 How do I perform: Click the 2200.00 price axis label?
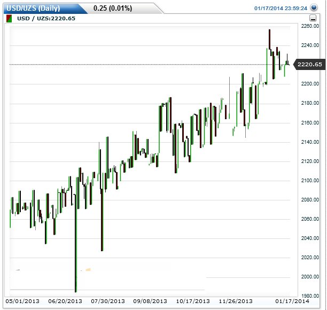[x=310, y=84]
